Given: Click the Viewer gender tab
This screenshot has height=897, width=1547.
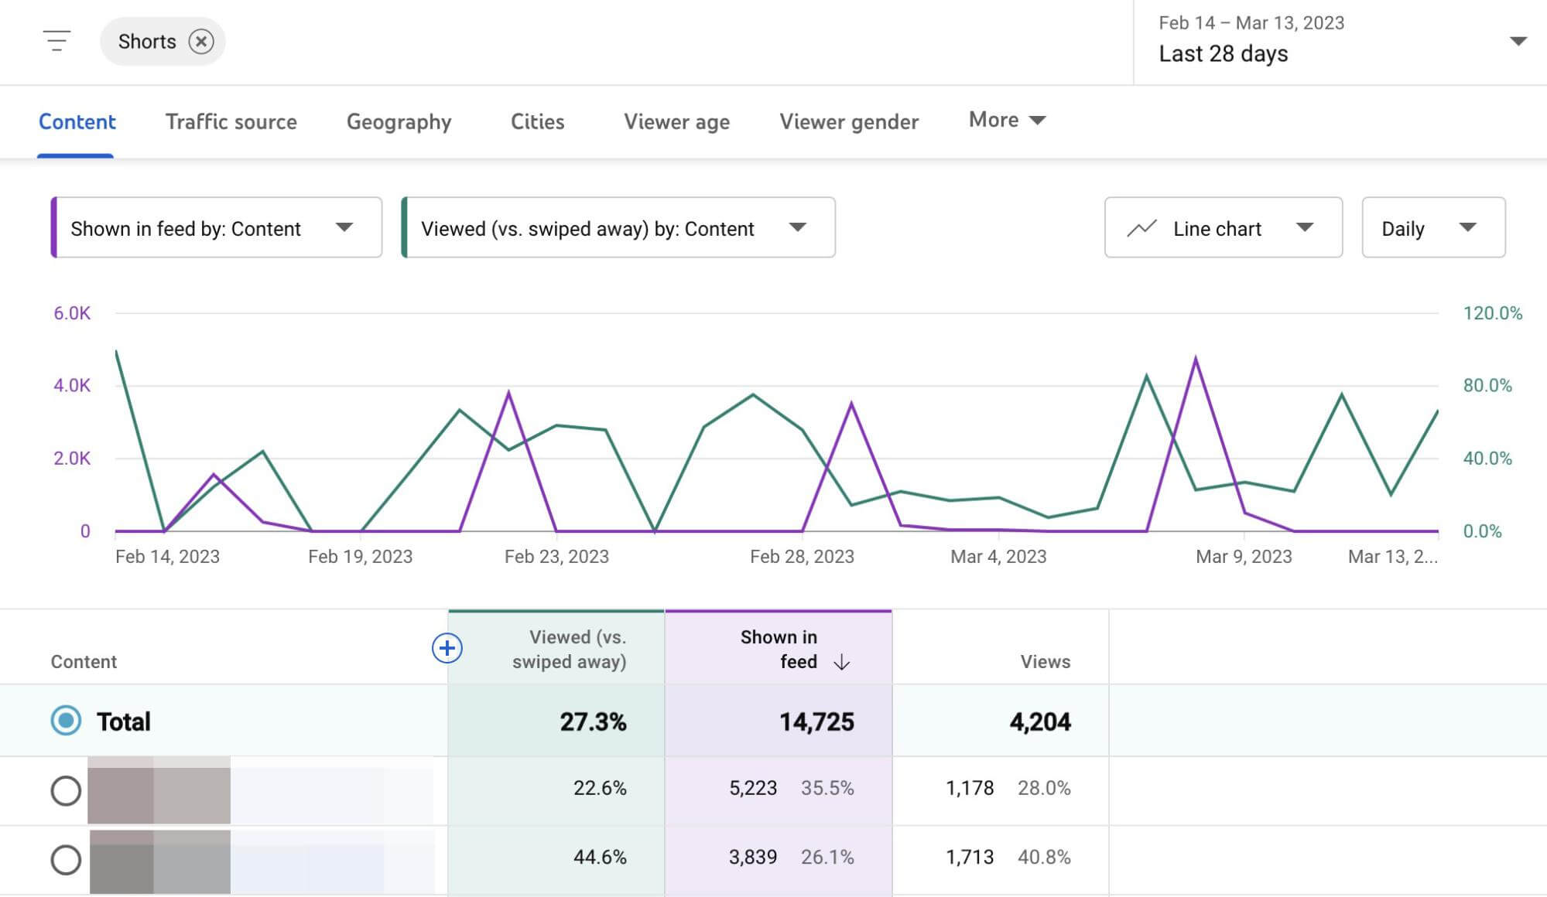Looking at the screenshot, I should [850, 118].
